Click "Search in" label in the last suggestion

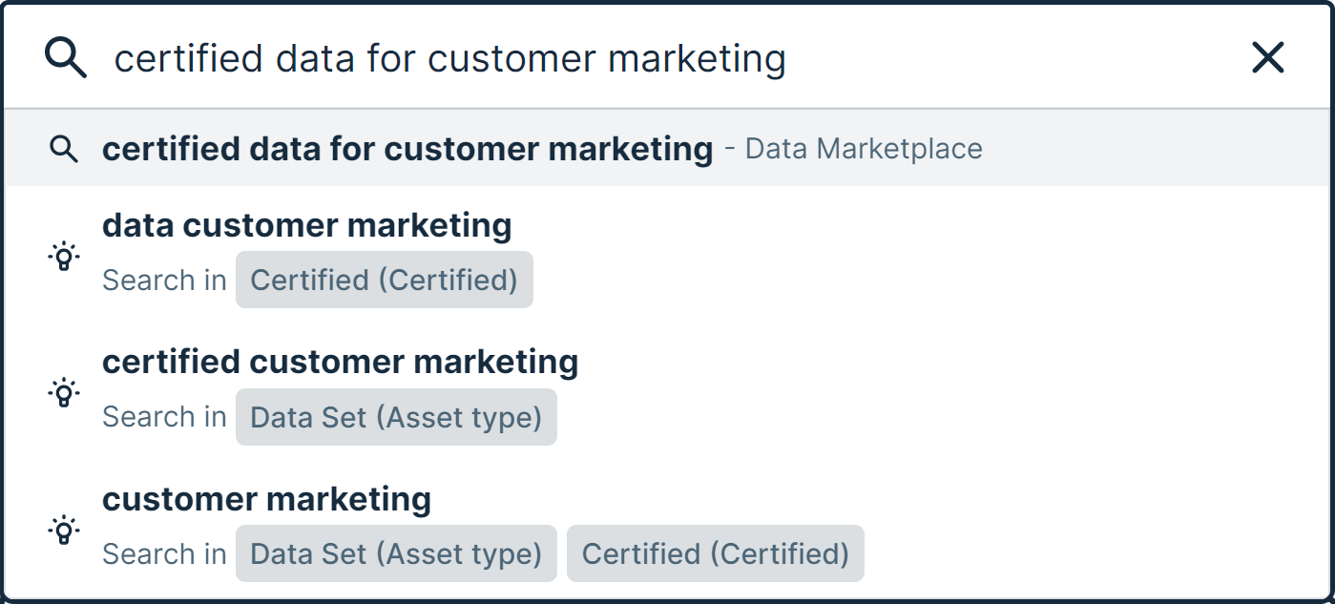(164, 553)
